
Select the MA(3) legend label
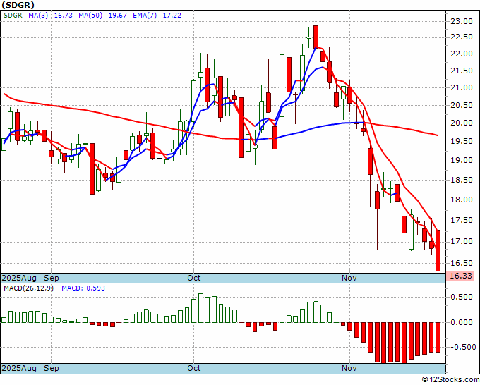[38, 15]
